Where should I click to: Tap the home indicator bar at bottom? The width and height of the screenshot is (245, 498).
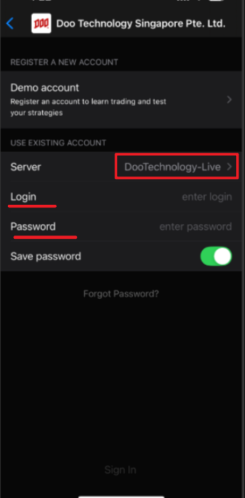121,497
